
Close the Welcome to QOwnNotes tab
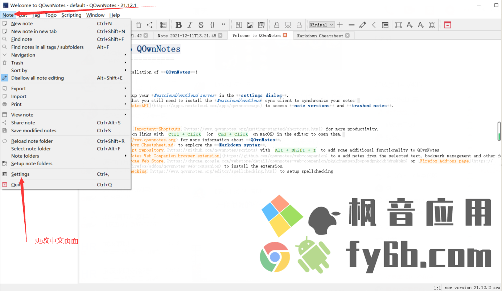pyautogui.click(x=285, y=35)
